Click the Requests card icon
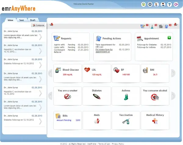183x145 pixels. point(57,38)
